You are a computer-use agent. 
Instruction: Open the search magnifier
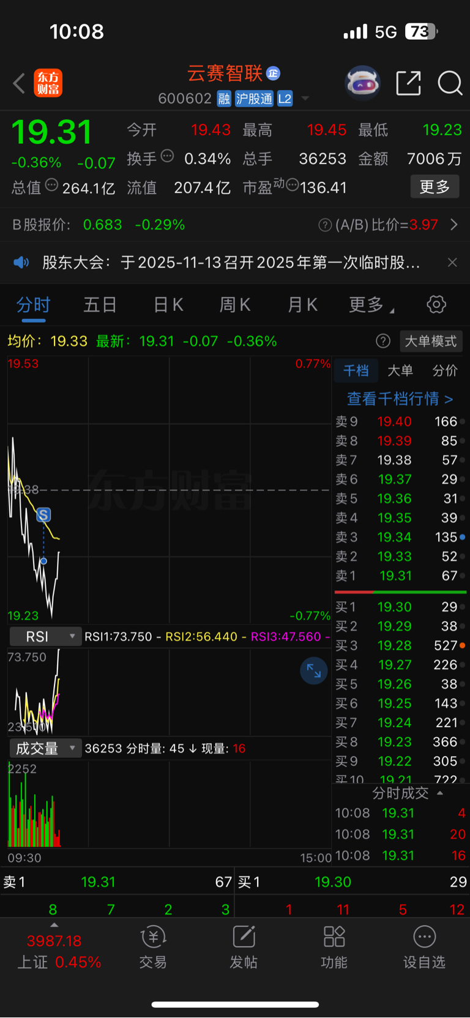click(450, 83)
